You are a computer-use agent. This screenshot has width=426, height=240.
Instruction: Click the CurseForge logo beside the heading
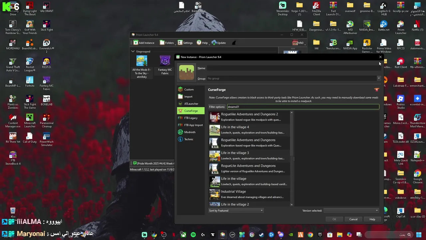tap(376, 90)
